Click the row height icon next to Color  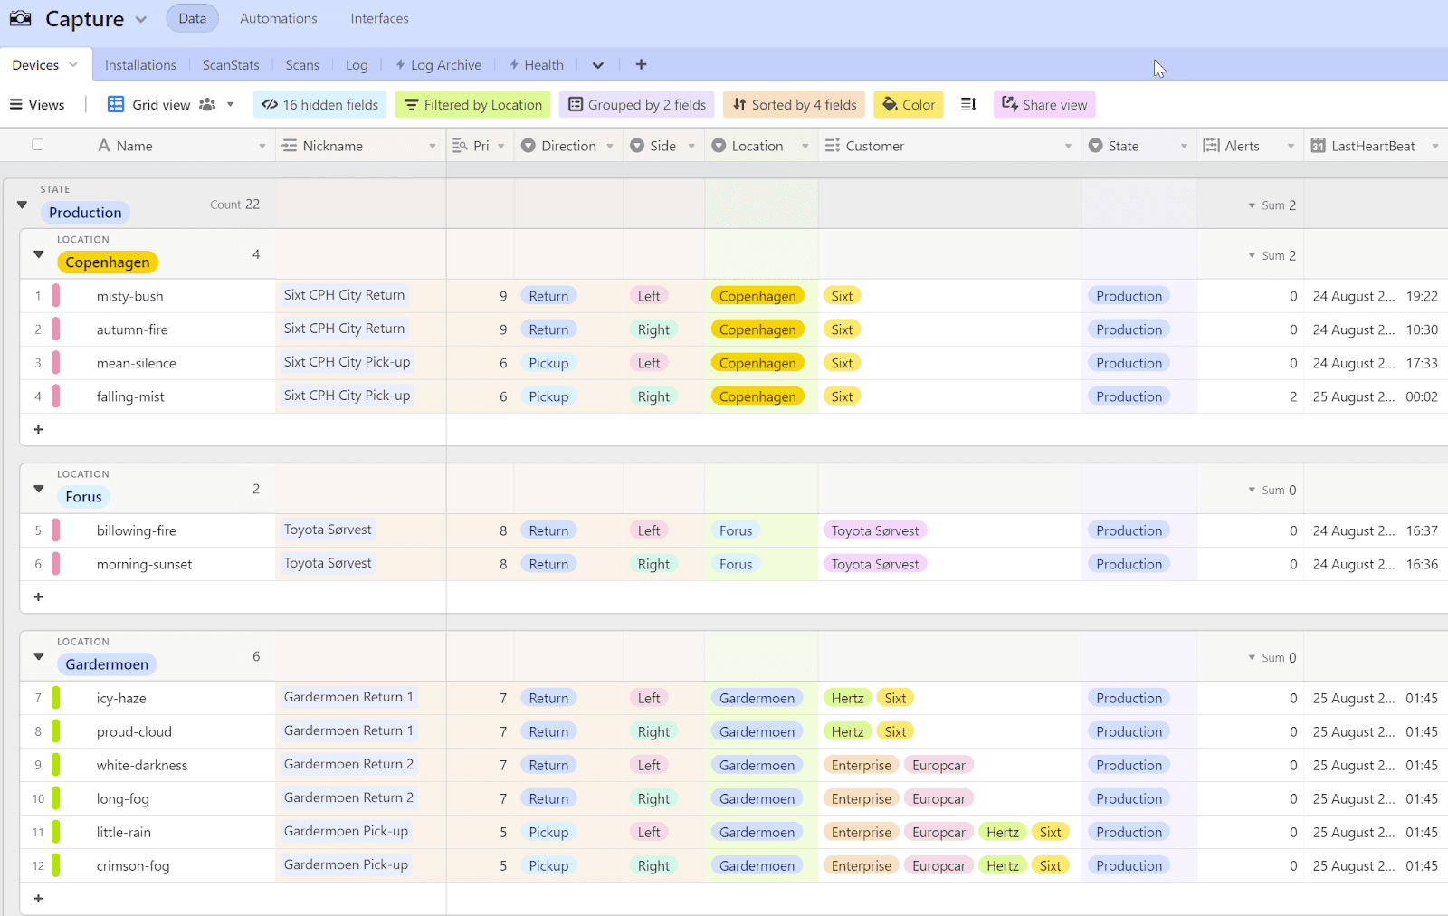pos(967,104)
